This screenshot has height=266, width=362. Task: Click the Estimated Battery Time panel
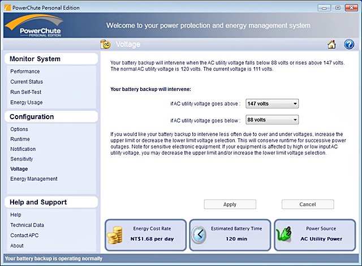(x=230, y=235)
